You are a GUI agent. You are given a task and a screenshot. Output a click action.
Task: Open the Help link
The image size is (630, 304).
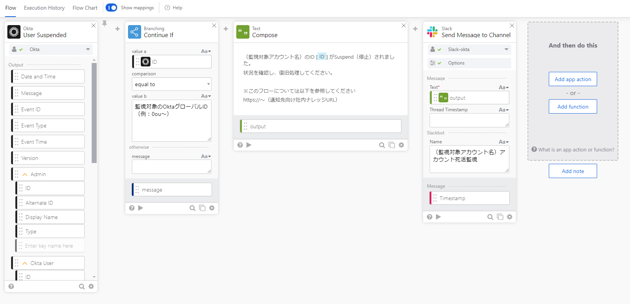pyautogui.click(x=174, y=8)
